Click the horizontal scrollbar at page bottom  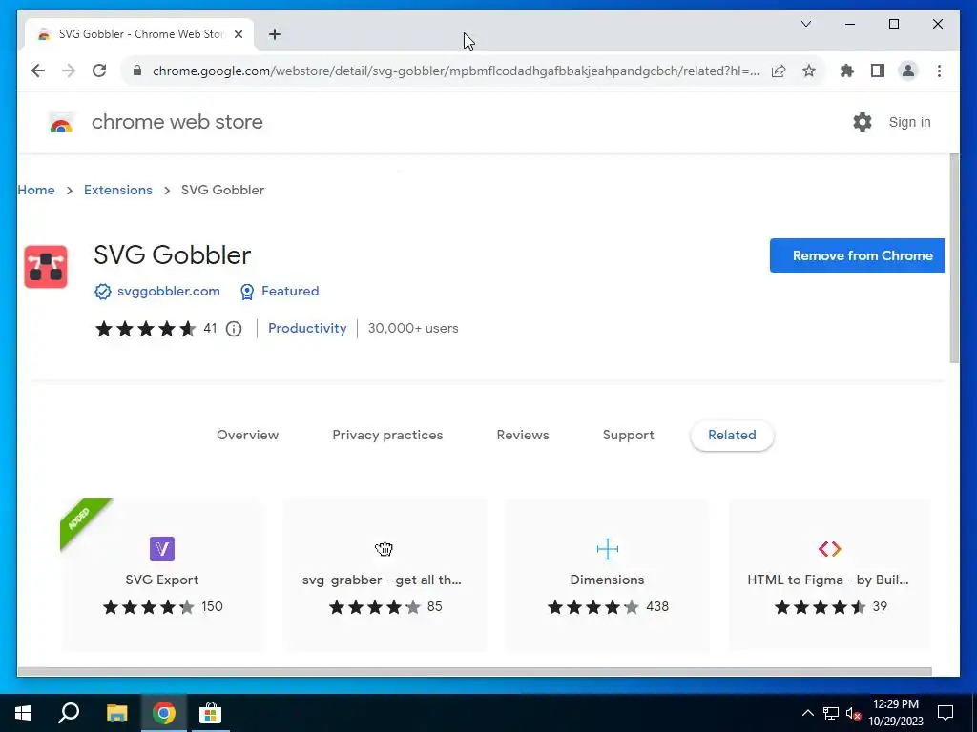(474, 672)
